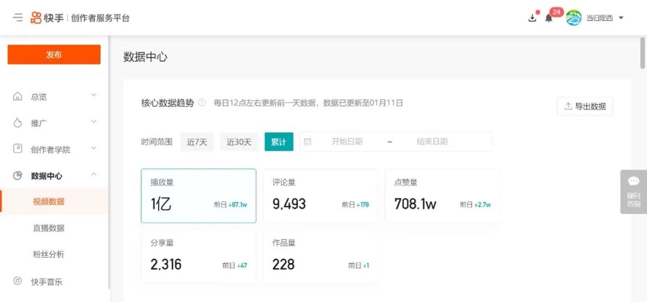
Task: Click the orange 发布 button
Action: [x=54, y=54]
